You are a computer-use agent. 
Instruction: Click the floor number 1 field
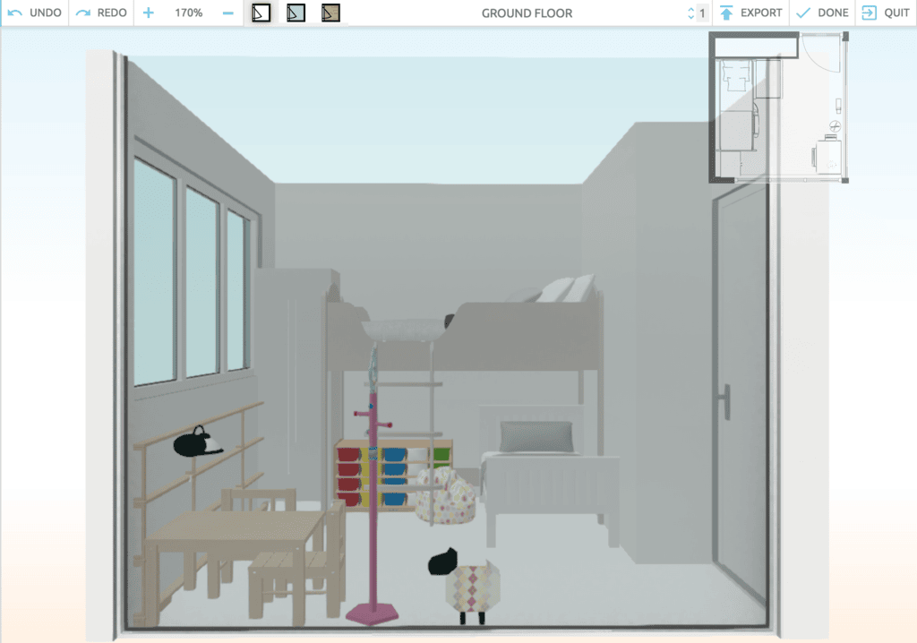point(702,13)
